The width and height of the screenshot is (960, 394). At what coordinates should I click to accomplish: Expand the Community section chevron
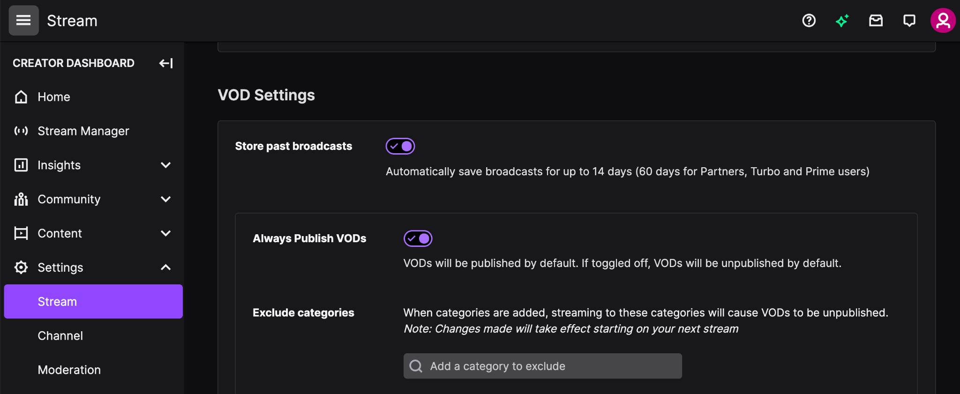[x=165, y=199]
